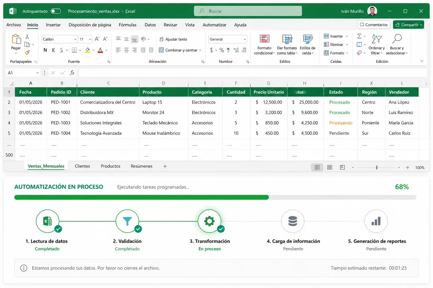Image resolution: width=433 pixels, height=288 pixels.
Task: Apply the fill color bucket
Action: 88,50
